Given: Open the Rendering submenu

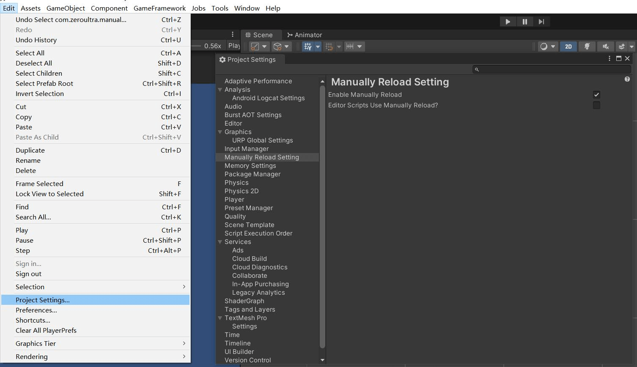Looking at the screenshot, I should coord(95,357).
